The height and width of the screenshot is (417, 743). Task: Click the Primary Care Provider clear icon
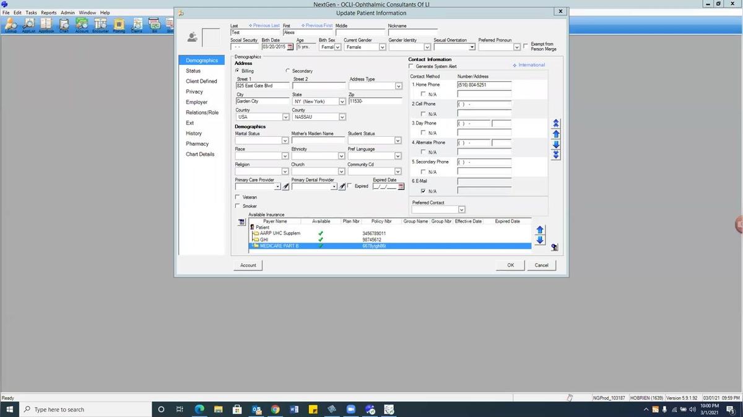point(285,186)
